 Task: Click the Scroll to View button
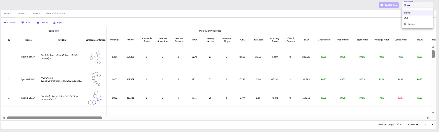[388, 5]
